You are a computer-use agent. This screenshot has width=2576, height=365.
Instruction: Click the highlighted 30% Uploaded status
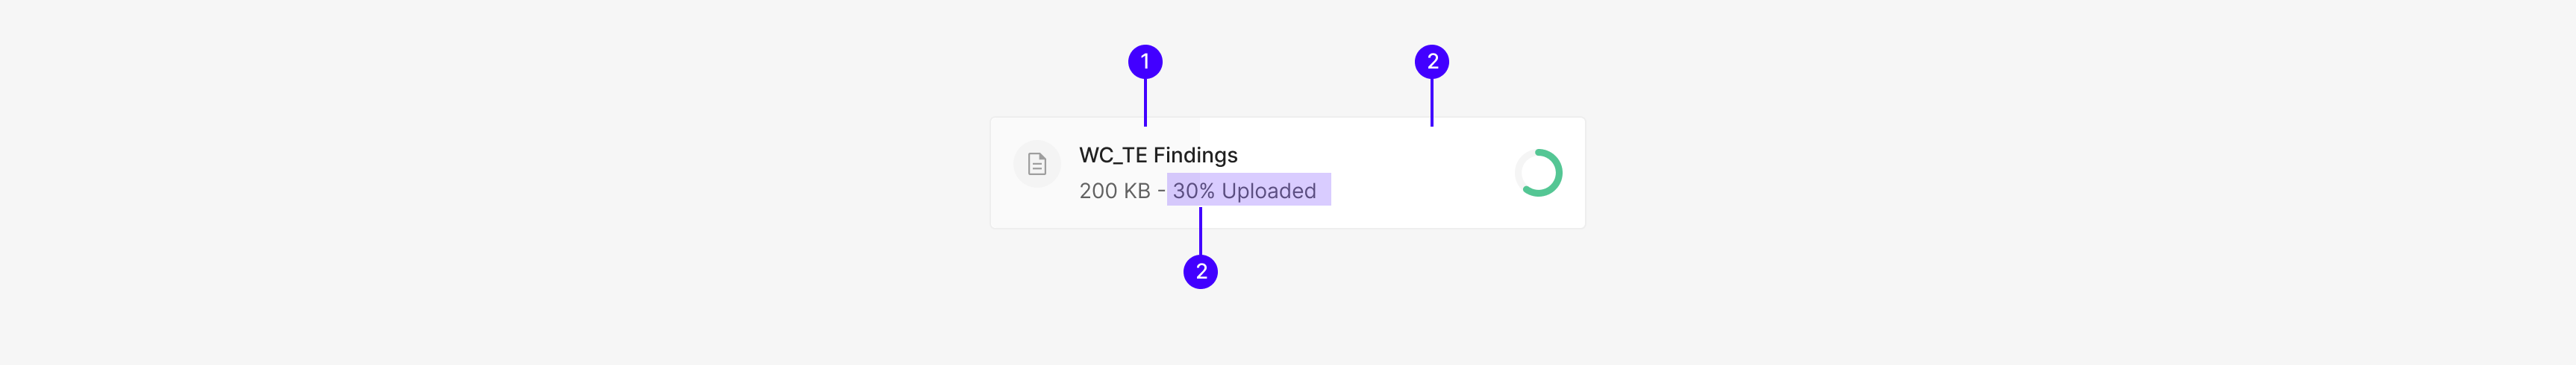click(1247, 191)
